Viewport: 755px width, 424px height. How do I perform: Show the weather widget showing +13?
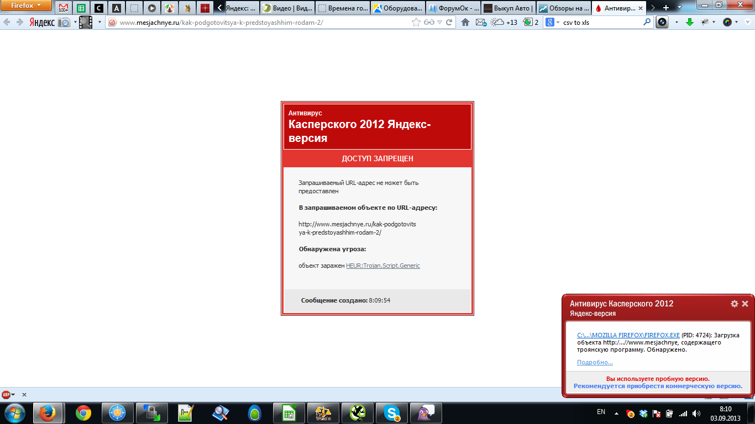(x=504, y=23)
